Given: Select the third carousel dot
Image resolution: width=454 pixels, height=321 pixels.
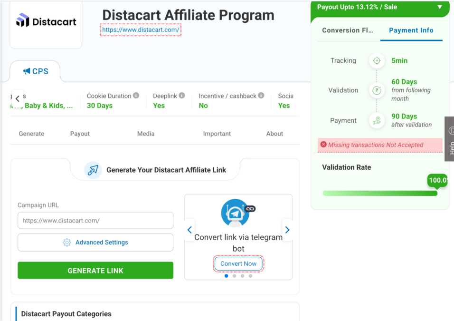Looking at the screenshot, I should coord(243,276).
